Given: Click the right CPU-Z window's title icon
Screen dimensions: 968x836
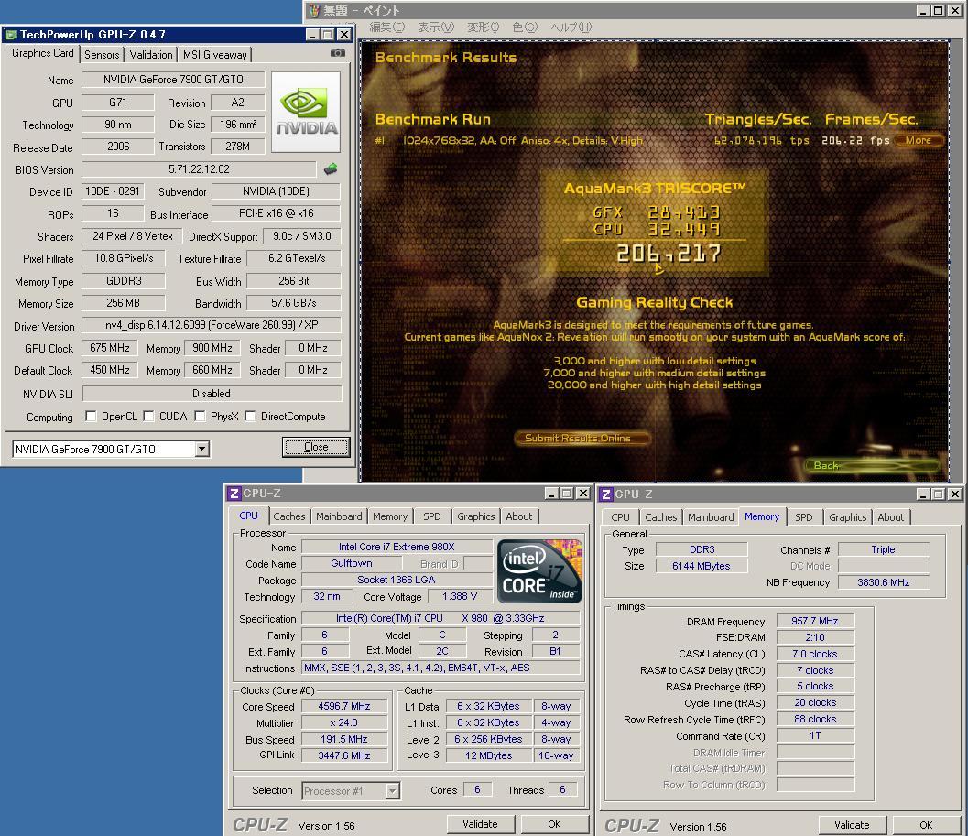Looking at the screenshot, I should (606, 494).
